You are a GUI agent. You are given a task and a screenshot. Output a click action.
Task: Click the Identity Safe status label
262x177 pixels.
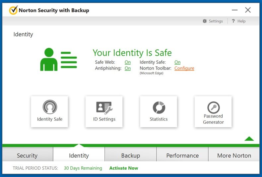(153, 62)
